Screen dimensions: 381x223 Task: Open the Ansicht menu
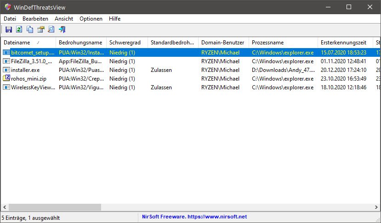point(63,19)
